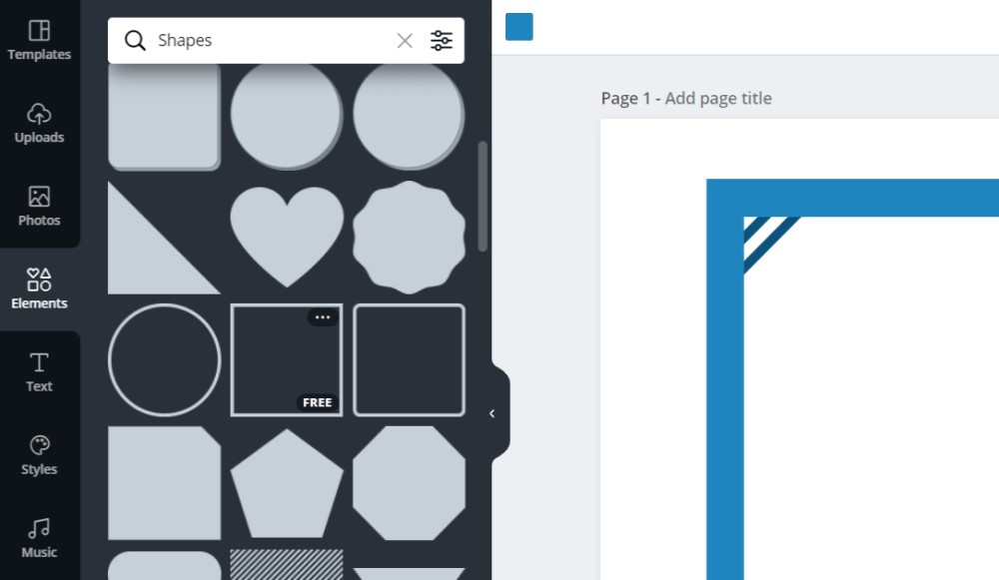The image size is (999, 580).
Task: Click the magnifier search icon
Action: pyautogui.click(x=135, y=41)
